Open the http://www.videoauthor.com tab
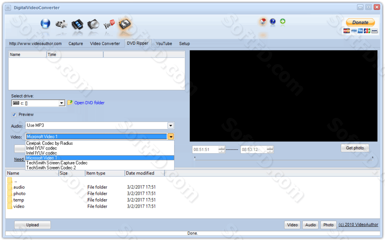 [35, 43]
